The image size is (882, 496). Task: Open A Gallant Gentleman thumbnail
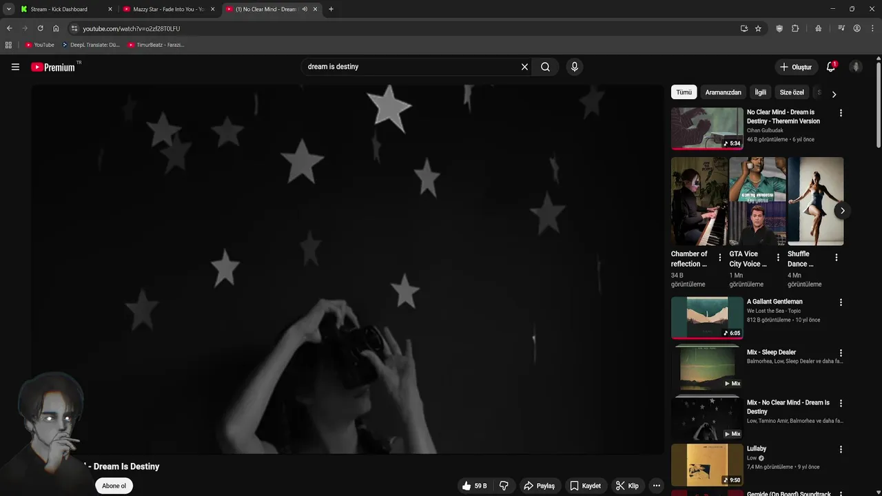[707, 318]
